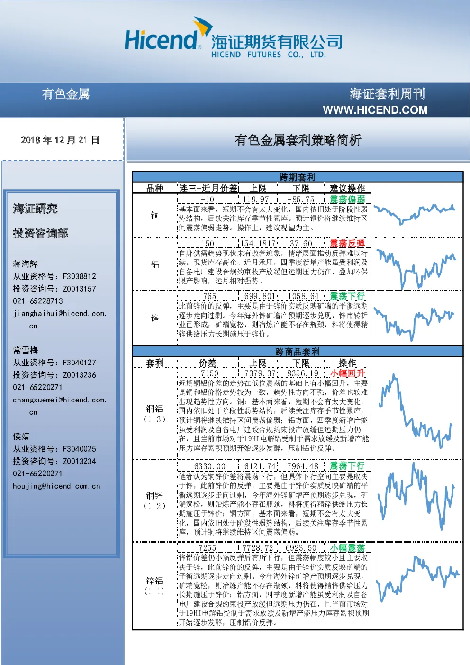Select value 154.1817 in aluminum row

pos(258,244)
